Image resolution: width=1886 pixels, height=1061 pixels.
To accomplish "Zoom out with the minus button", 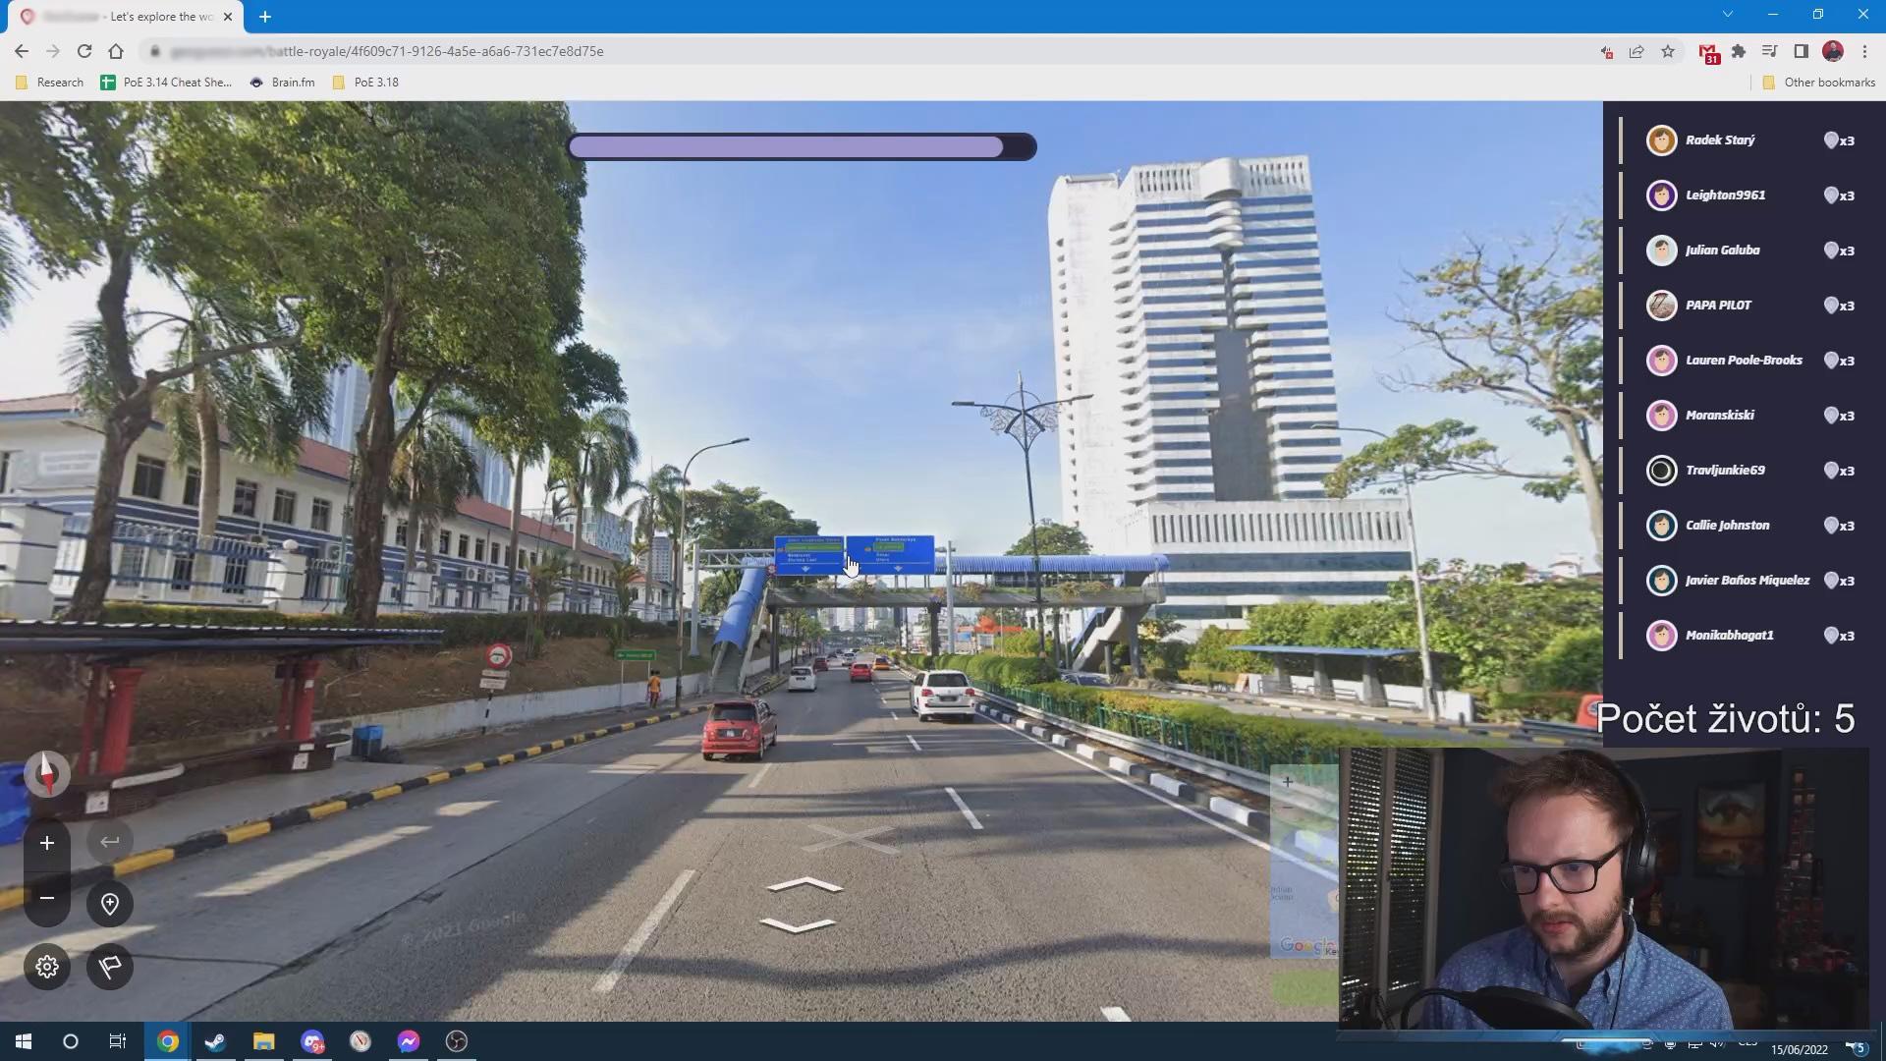I will point(46,898).
